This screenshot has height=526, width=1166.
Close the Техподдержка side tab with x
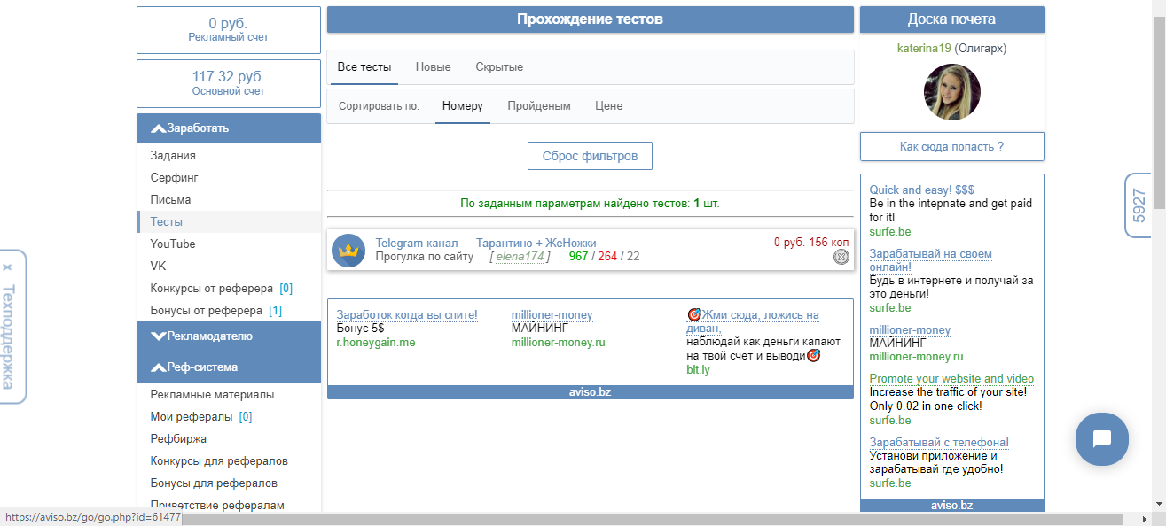[x=7, y=267]
